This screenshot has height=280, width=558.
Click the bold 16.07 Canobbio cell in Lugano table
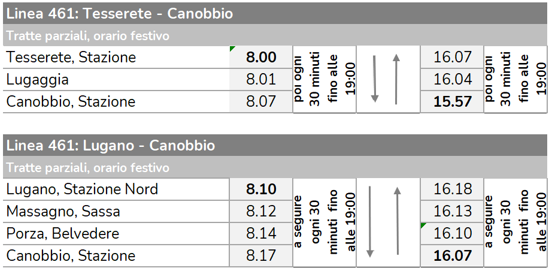coord(452,255)
